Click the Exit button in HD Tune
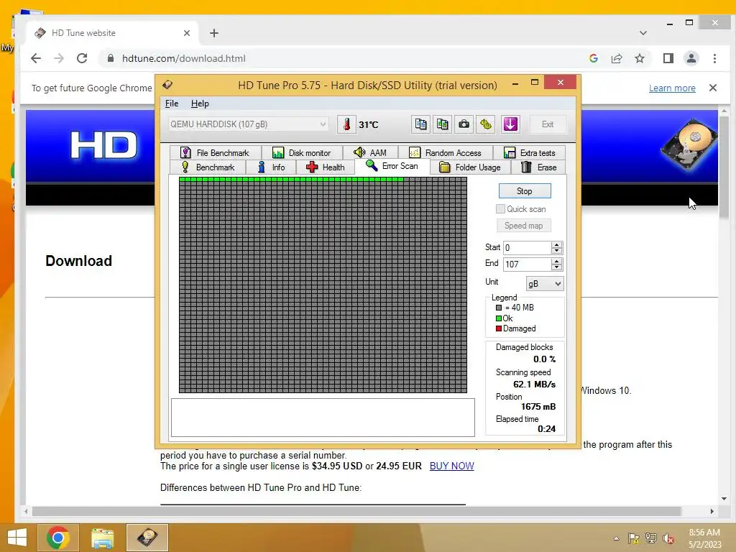 pyautogui.click(x=547, y=124)
